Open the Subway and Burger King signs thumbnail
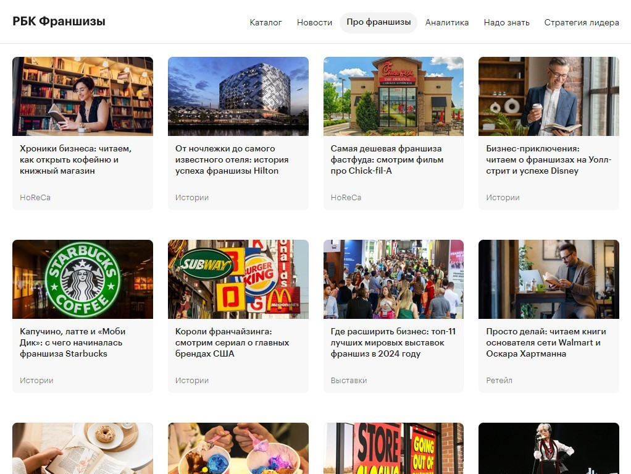Screen dimensions: 631x474 tap(238, 279)
